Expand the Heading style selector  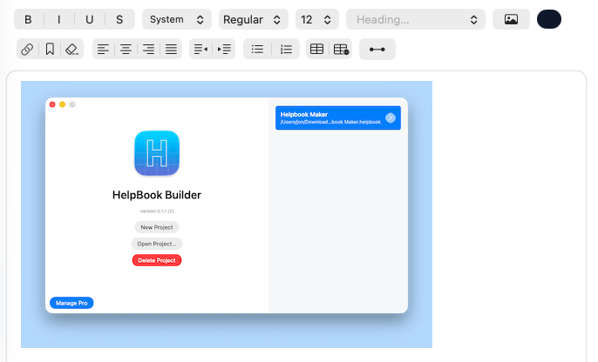click(x=416, y=19)
